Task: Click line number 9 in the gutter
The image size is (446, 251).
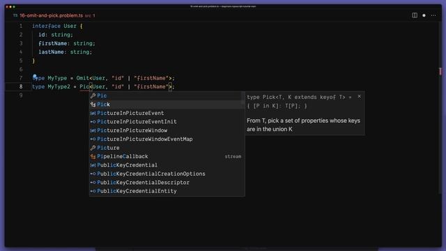Action: point(21,96)
